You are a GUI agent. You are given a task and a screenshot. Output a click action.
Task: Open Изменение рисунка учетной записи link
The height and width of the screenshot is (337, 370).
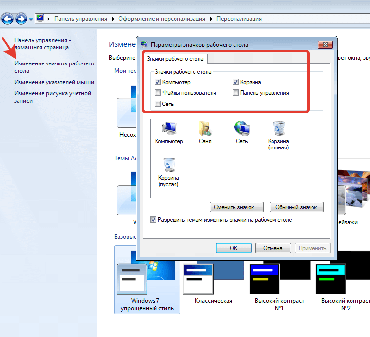[x=52, y=97]
